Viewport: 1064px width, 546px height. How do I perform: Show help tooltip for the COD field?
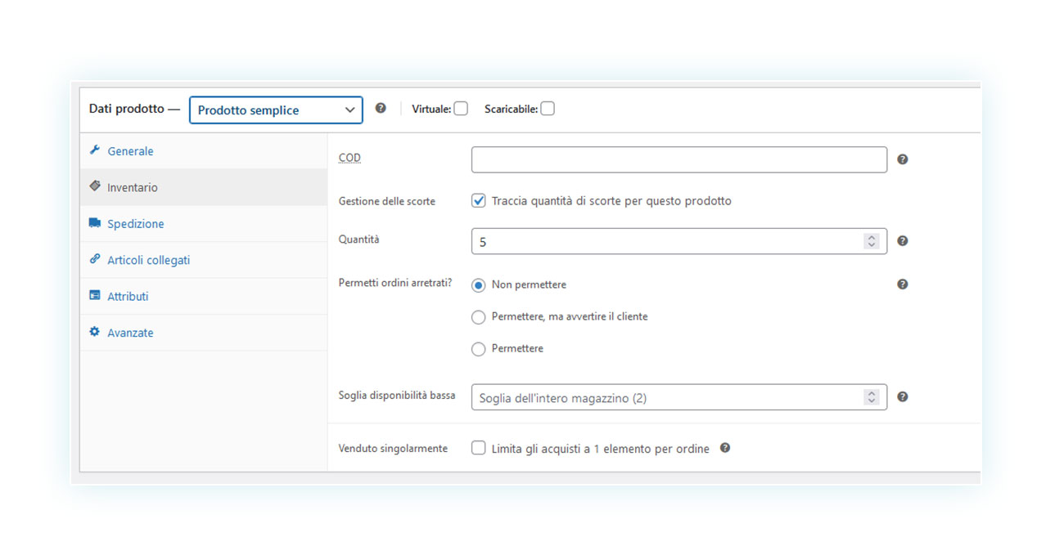point(903,159)
